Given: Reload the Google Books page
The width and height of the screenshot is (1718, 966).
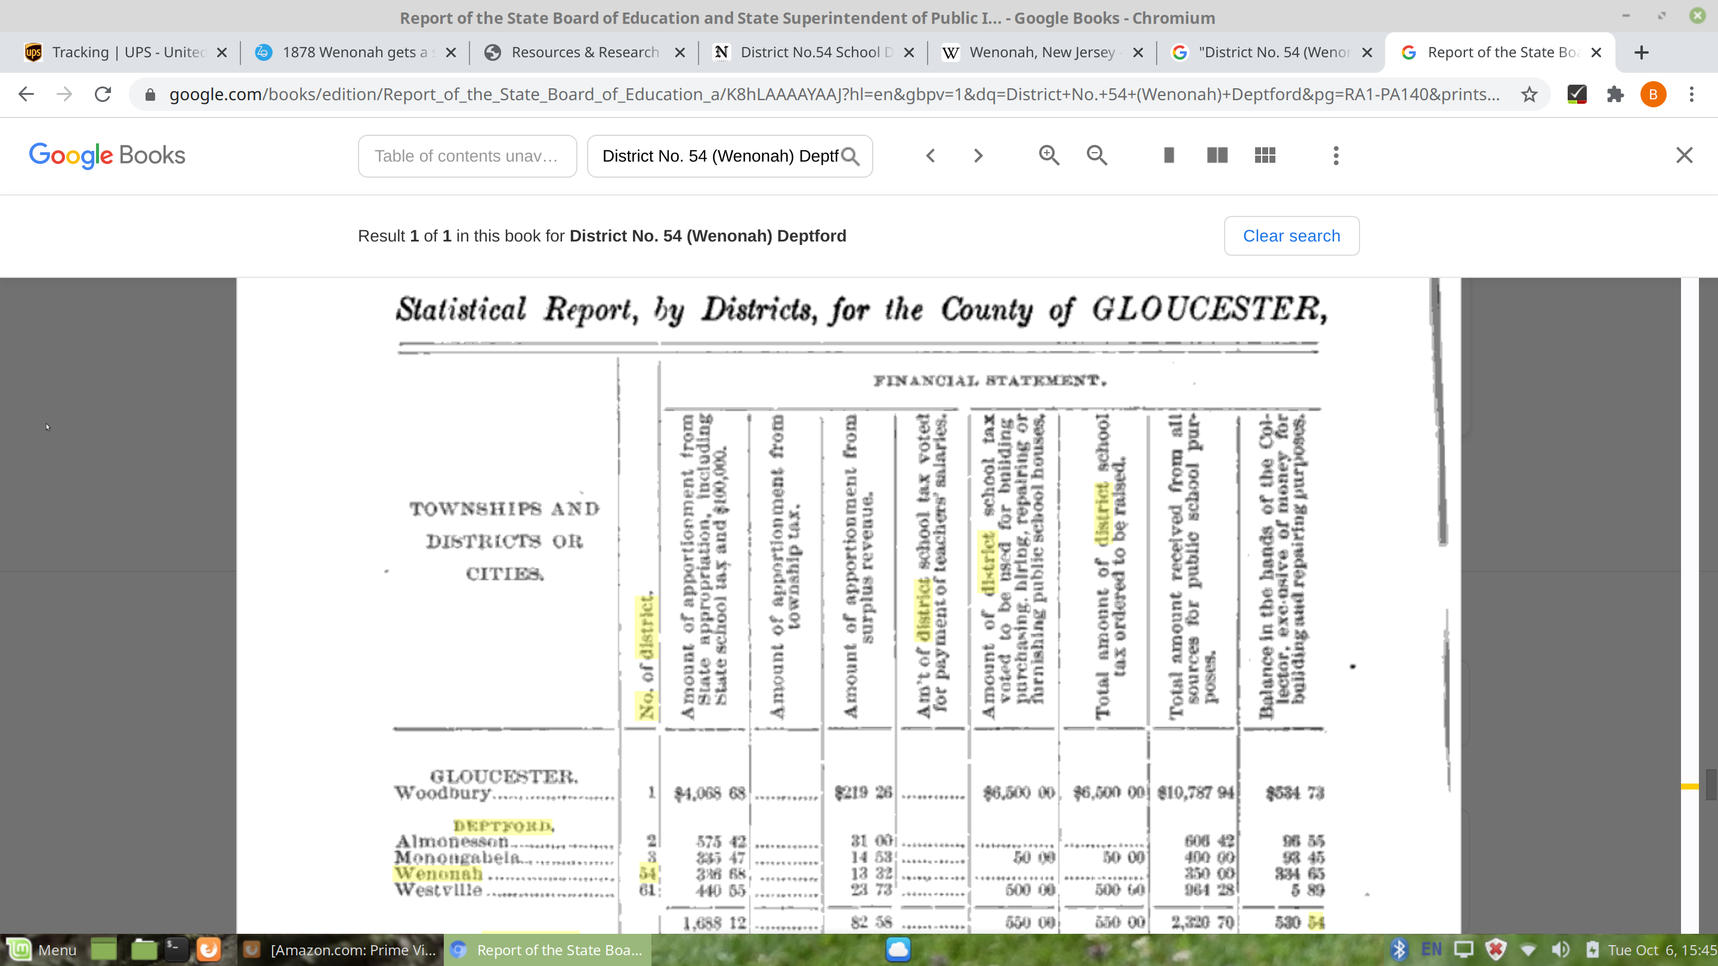Looking at the screenshot, I should tap(103, 94).
